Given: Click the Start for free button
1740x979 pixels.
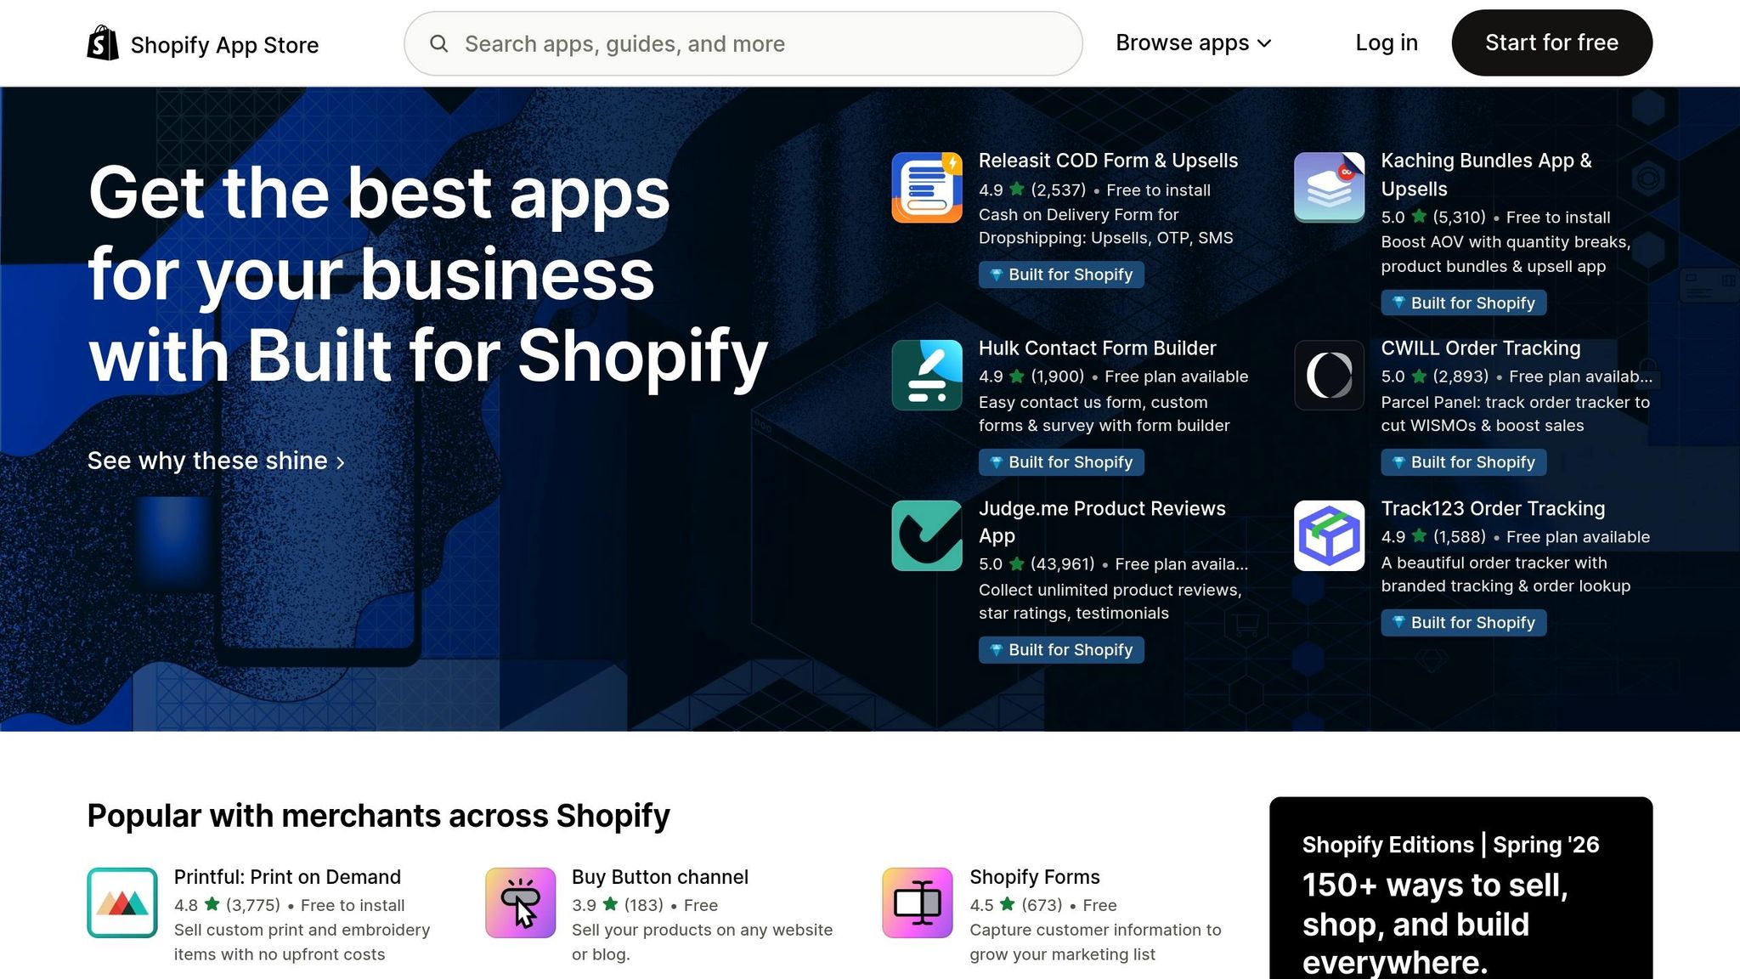Looking at the screenshot, I should 1551,43.
